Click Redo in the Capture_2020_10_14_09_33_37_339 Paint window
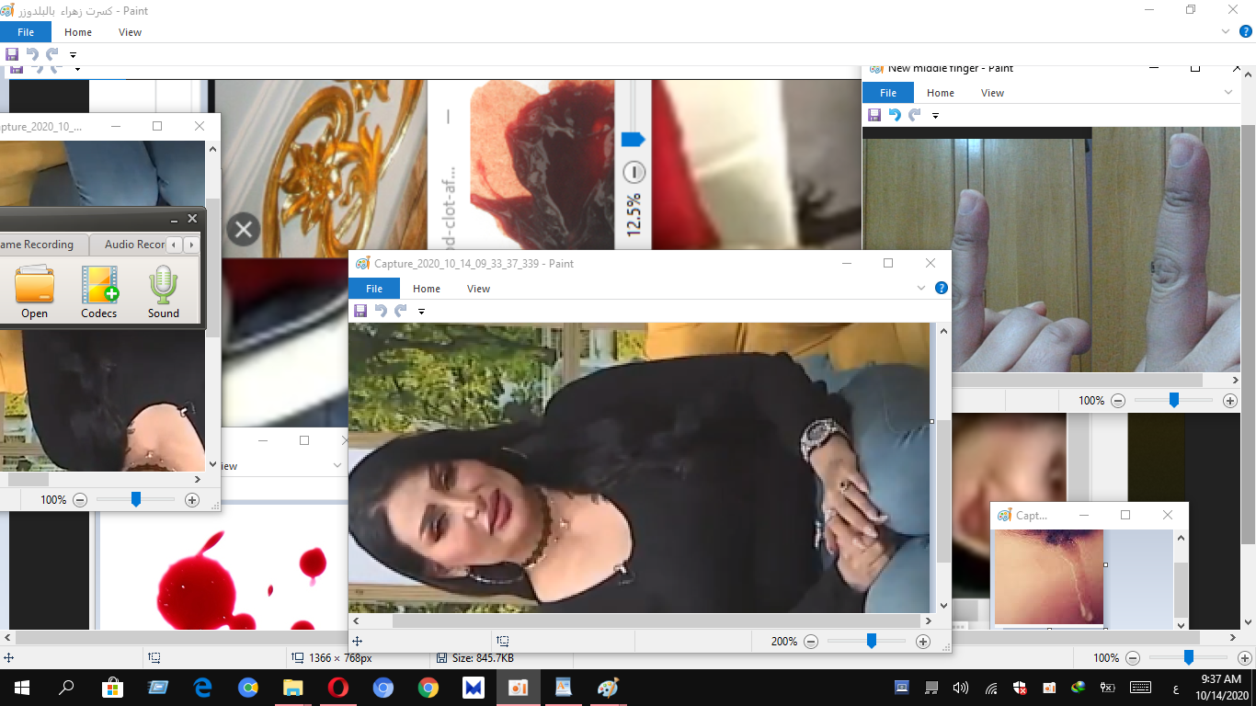The height and width of the screenshot is (706, 1256). 401,312
